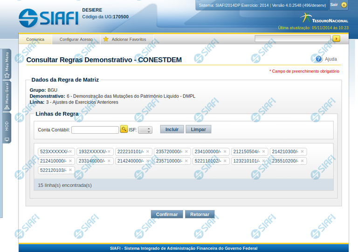Click the blue Ajuda help icon
This screenshot has height=252, width=358.
[319, 59]
